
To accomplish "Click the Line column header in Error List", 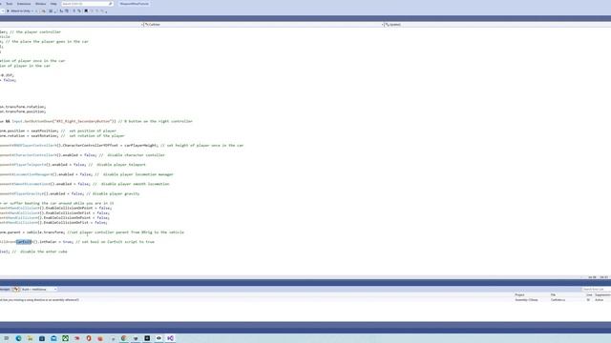I will click(589, 294).
